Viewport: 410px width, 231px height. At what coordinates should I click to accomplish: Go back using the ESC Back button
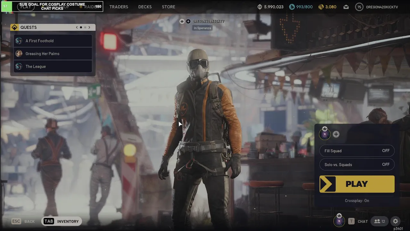[23, 221]
